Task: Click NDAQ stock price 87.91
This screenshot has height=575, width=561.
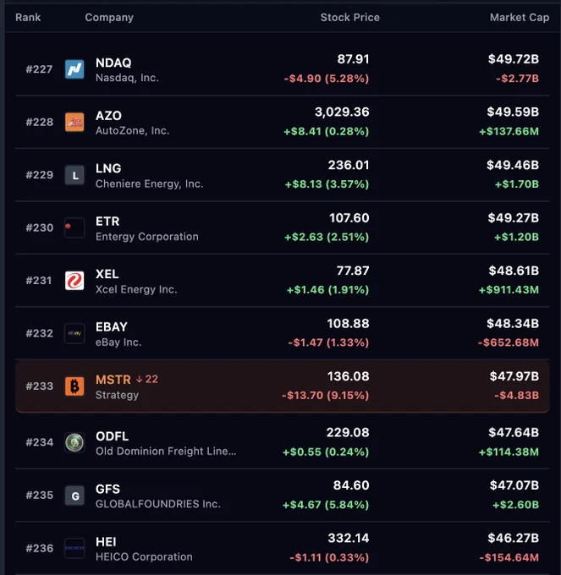Action: (353, 59)
